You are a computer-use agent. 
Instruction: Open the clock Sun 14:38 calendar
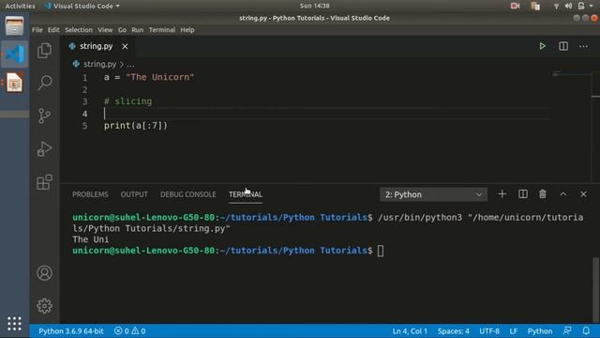pyautogui.click(x=315, y=6)
